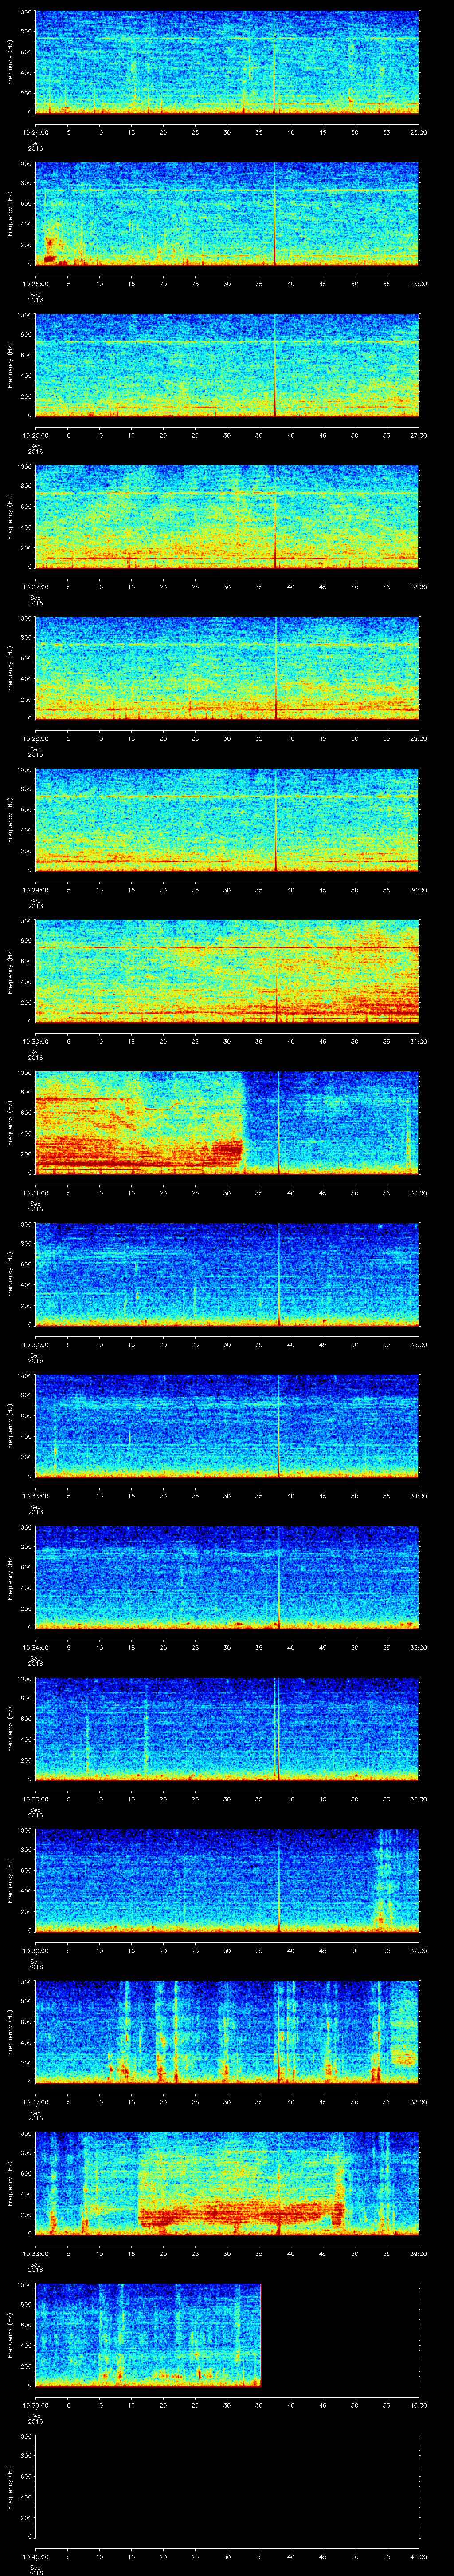This screenshot has height=2576, width=454.
Task: Select the 10:35:00 time axis label
Action: tap(35, 1799)
